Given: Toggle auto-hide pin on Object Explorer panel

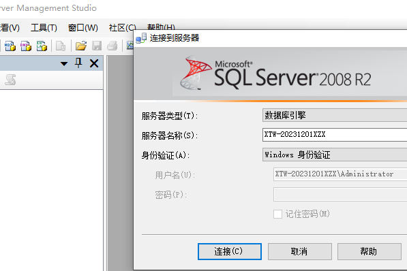Looking at the screenshot, I should point(78,63).
